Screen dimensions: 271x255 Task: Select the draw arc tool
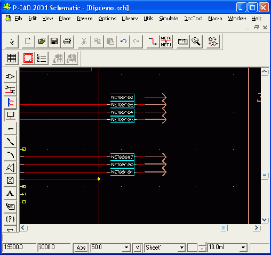tap(10, 154)
